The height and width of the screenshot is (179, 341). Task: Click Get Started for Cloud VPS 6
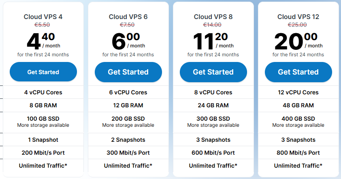click(128, 72)
